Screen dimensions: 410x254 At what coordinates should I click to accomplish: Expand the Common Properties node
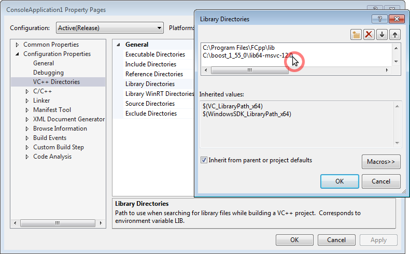tap(17, 45)
